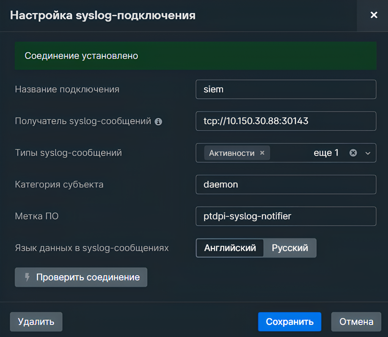Delete the connection using 'Удалить'
This screenshot has height=337, width=388.
(x=36, y=321)
